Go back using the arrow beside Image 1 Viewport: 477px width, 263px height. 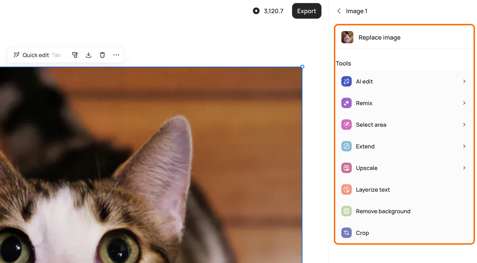point(339,11)
